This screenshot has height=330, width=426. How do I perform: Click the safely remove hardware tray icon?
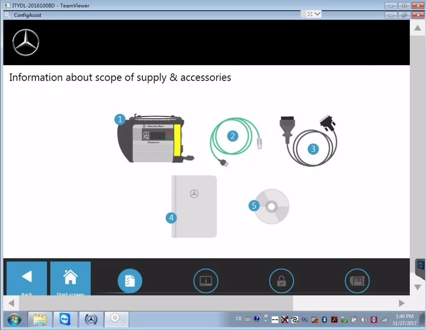tap(344, 320)
